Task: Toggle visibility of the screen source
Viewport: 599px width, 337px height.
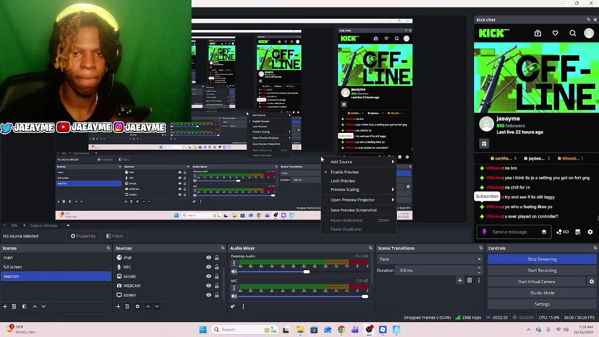Action: [x=209, y=295]
